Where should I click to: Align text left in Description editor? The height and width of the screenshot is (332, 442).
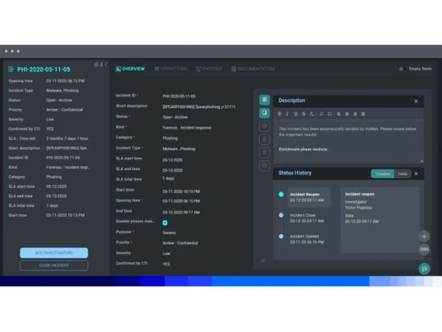339,114
